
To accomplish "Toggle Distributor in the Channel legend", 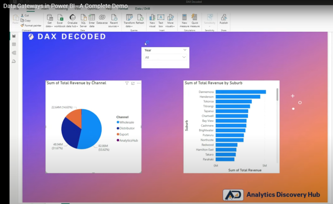I will [126, 128].
